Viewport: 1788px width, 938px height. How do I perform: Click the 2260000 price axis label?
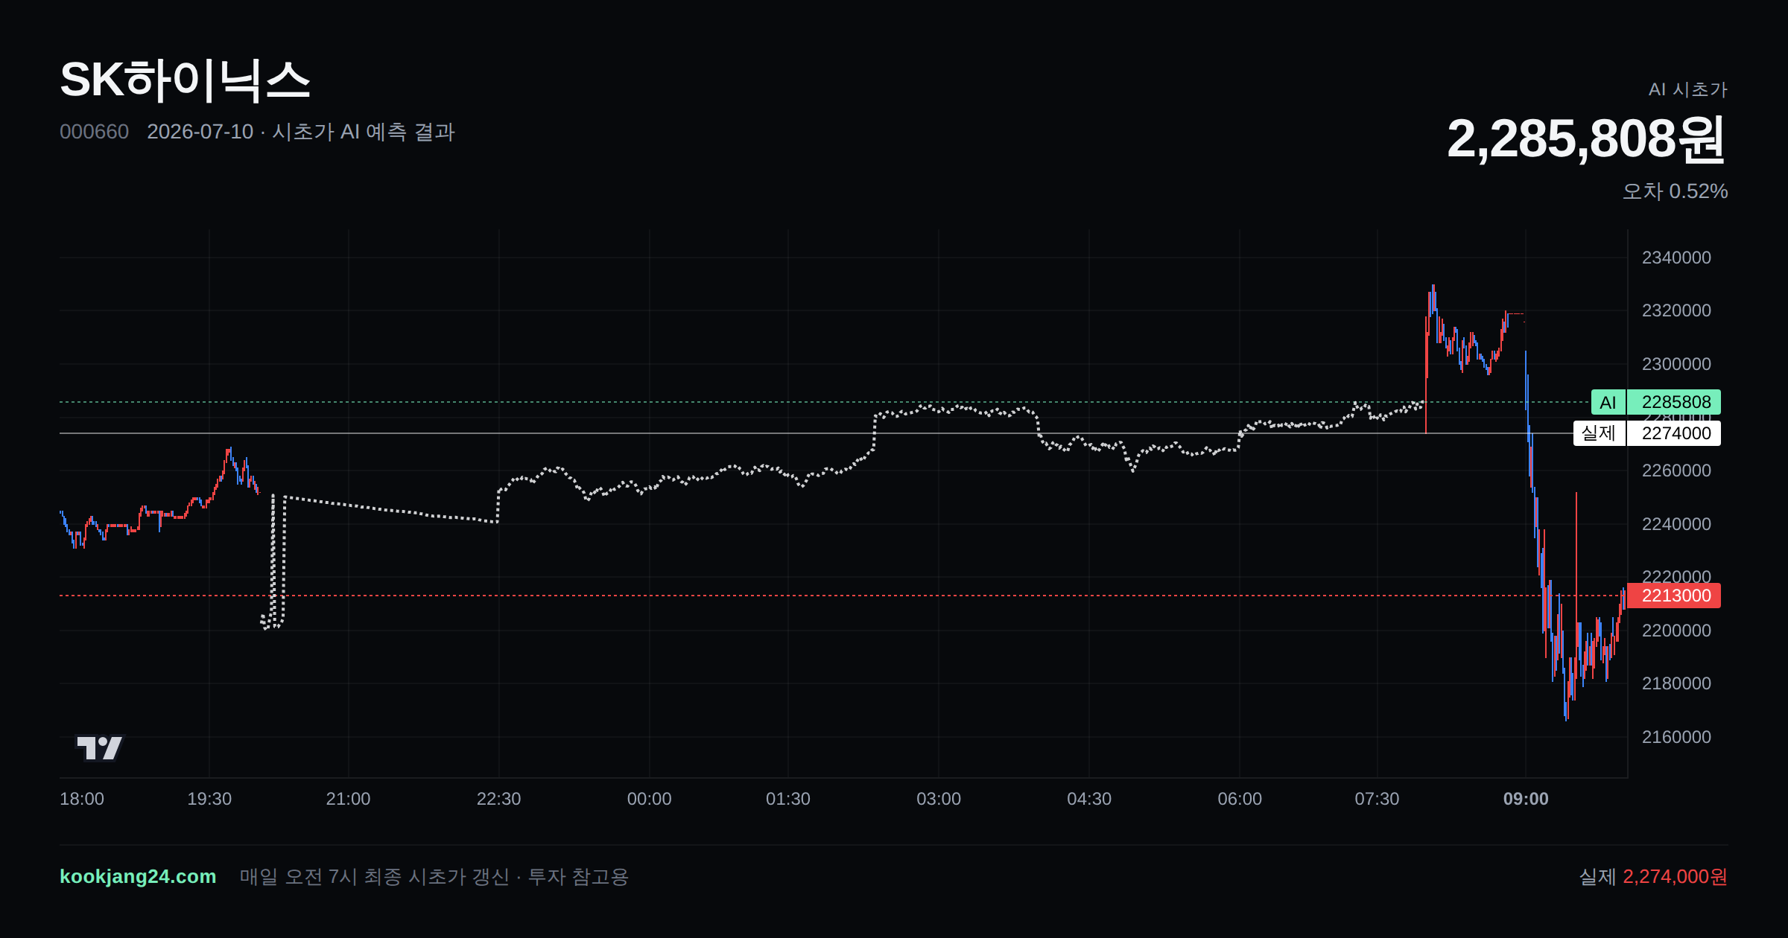click(x=1676, y=470)
